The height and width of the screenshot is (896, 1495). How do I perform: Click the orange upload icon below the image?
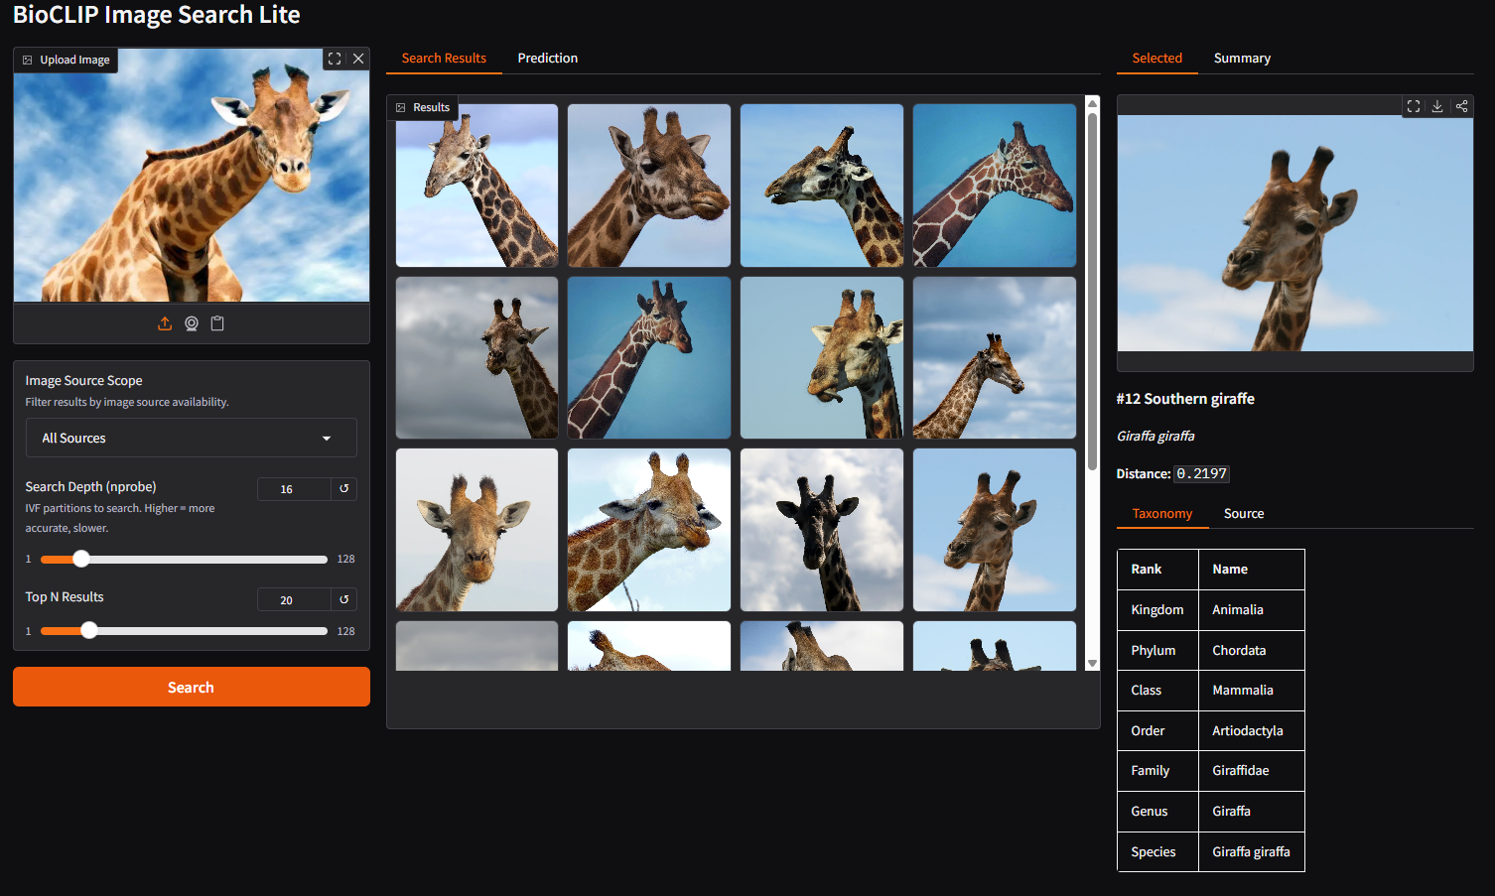point(165,322)
